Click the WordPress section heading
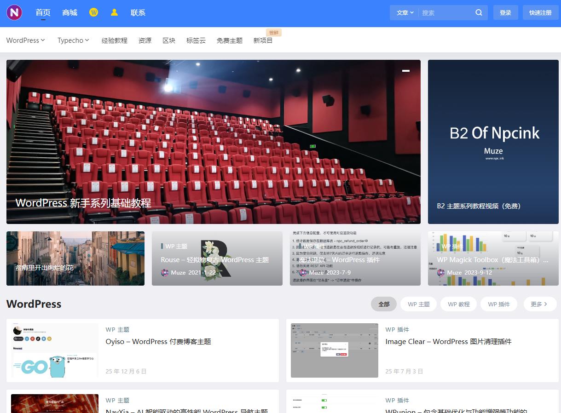This screenshot has height=413, width=561. click(34, 304)
